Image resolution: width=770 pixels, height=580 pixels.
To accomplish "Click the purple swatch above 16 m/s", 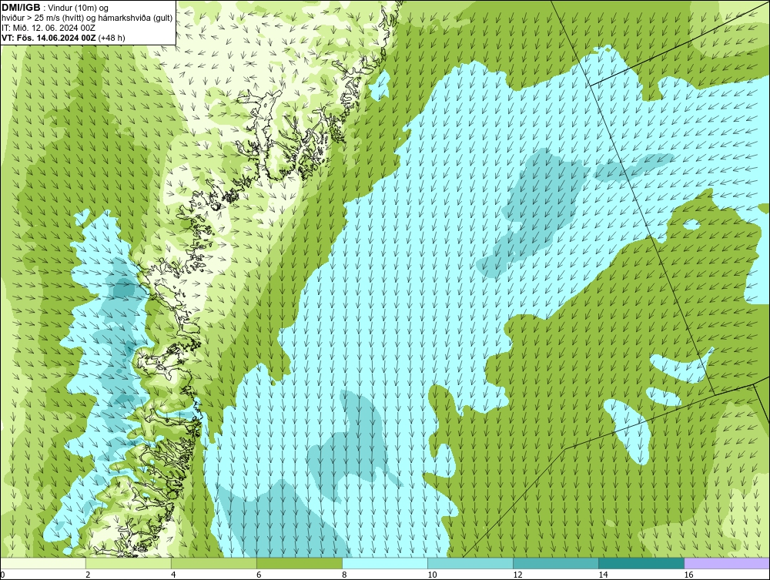I will pyautogui.click(x=727, y=563).
